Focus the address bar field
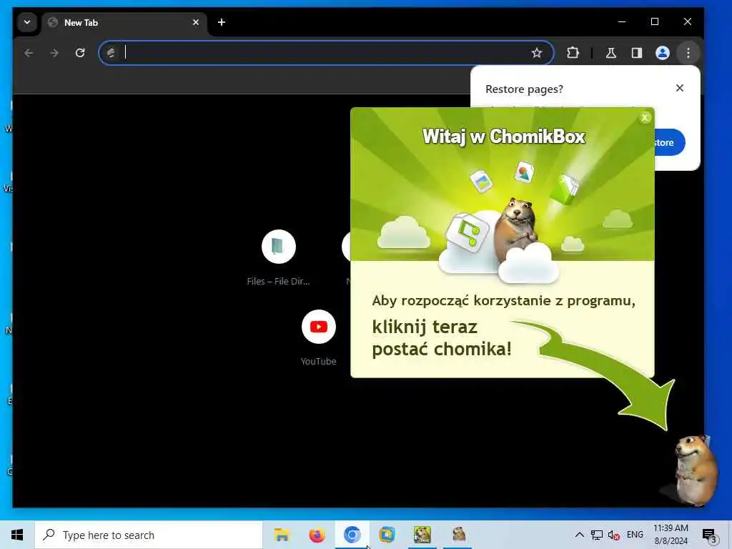The image size is (732, 549). [x=326, y=53]
